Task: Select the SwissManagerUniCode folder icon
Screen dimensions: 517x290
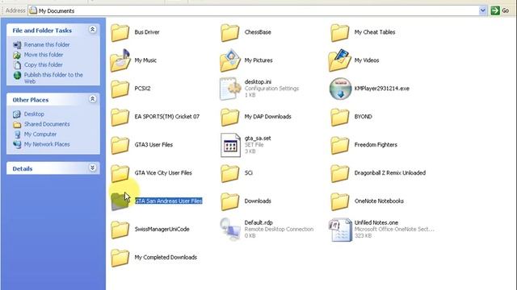Action: click(x=120, y=230)
